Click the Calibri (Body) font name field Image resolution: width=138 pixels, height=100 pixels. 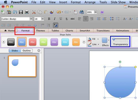[16, 19]
